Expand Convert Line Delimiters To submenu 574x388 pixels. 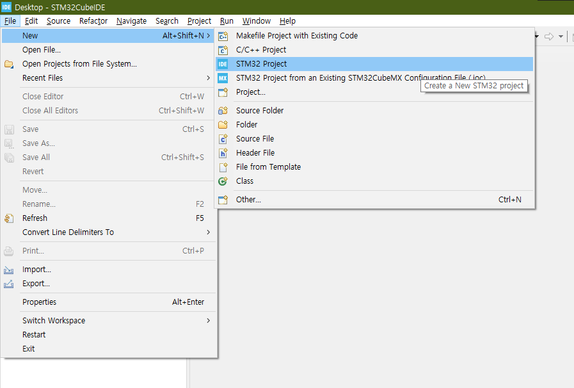209,232
